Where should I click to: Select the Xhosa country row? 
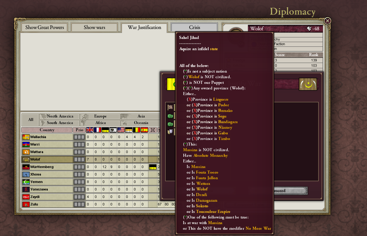(x=47, y=174)
